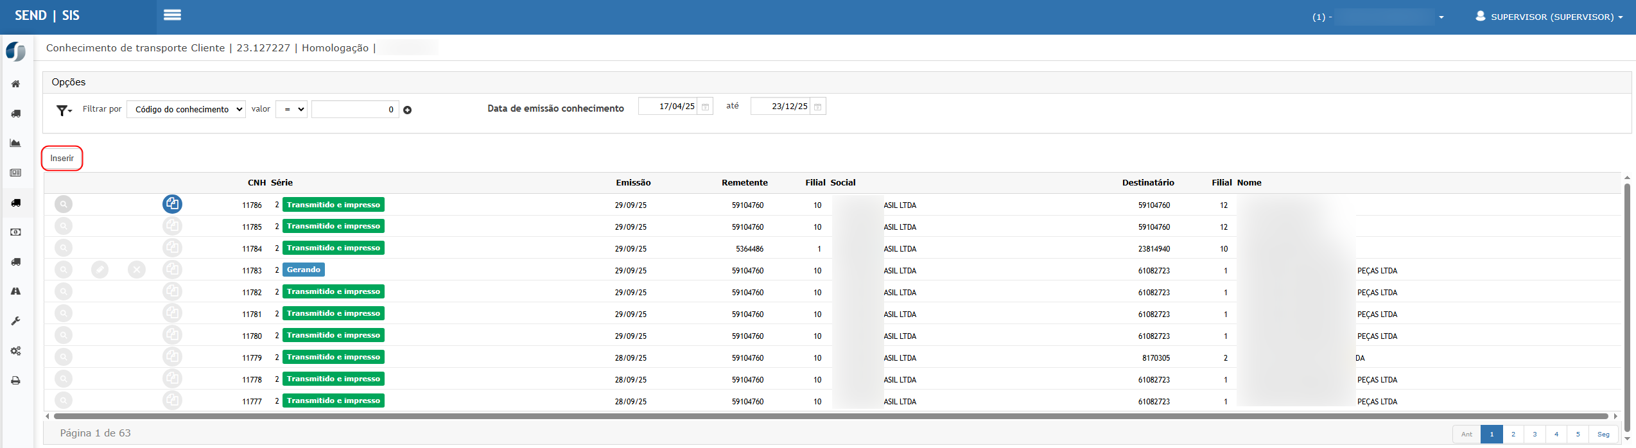Click the edit pencil icon for CNH 11783
1636x448 pixels.
coord(100,270)
